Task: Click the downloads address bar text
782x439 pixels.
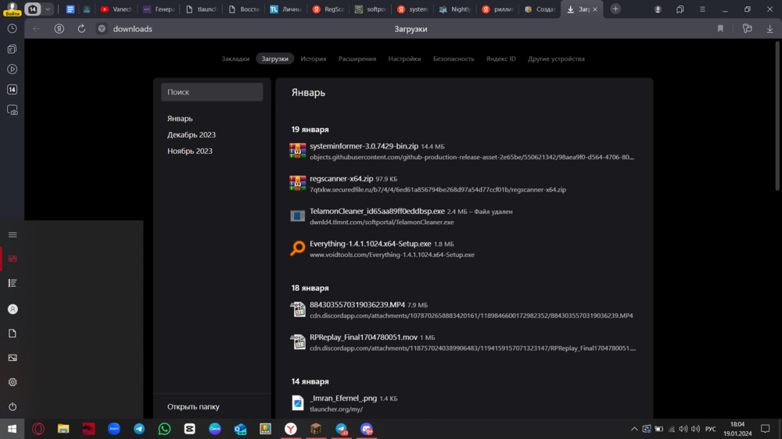Action: pos(133,29)
